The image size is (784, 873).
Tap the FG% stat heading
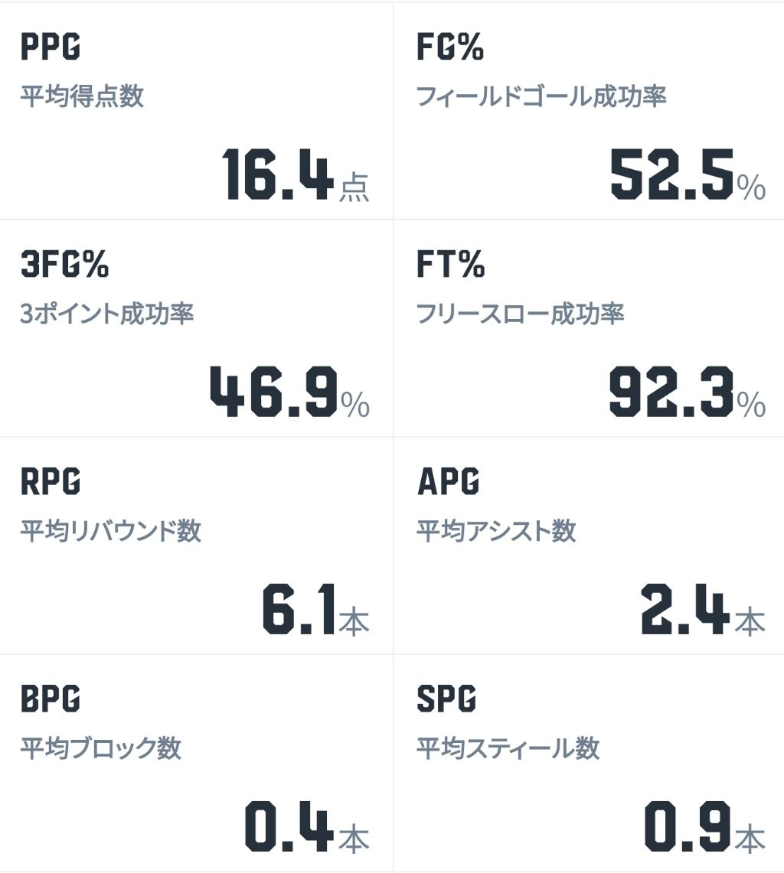click(450, 47)
